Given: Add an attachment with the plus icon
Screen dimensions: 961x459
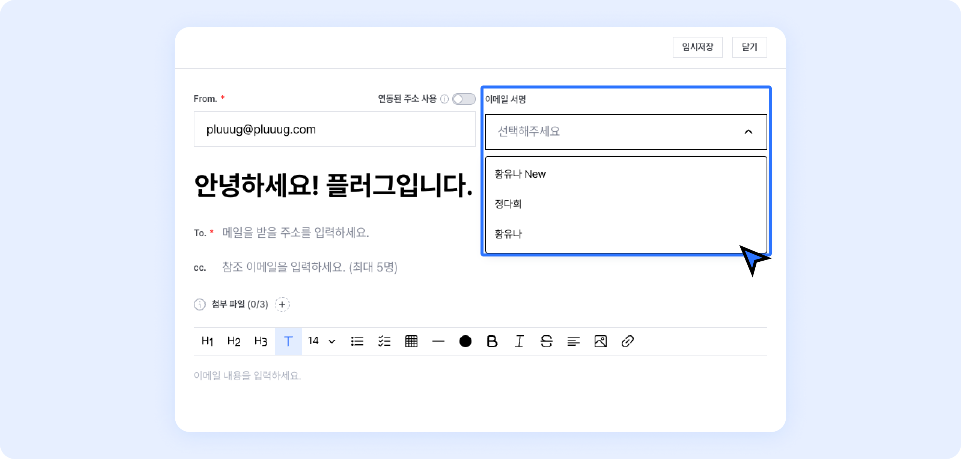Looking at the screenshot, I should pos(282,304).
